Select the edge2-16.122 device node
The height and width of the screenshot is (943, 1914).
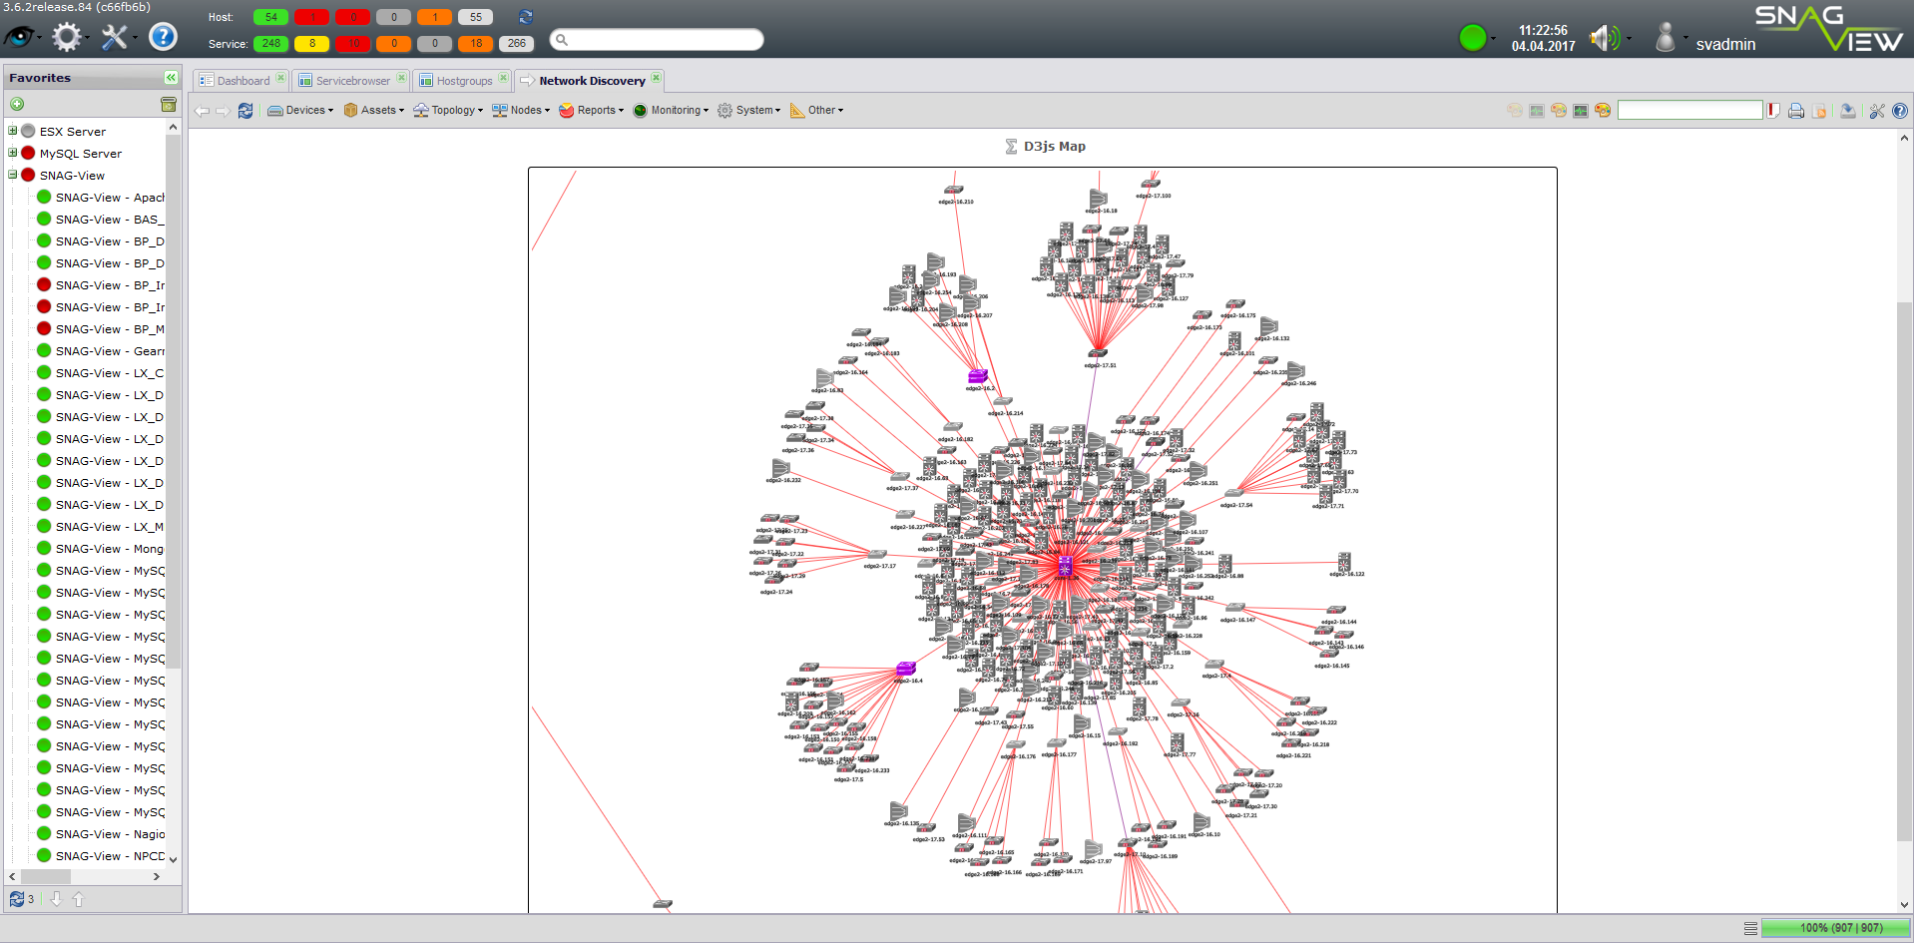click(1344, 562)
